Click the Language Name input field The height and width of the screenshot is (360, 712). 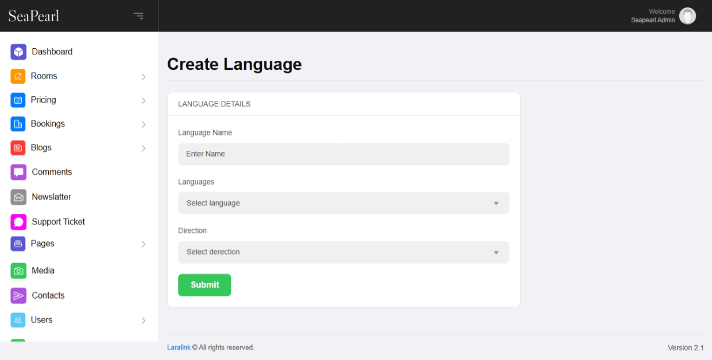pyautogui.click(x=343, y=154)
